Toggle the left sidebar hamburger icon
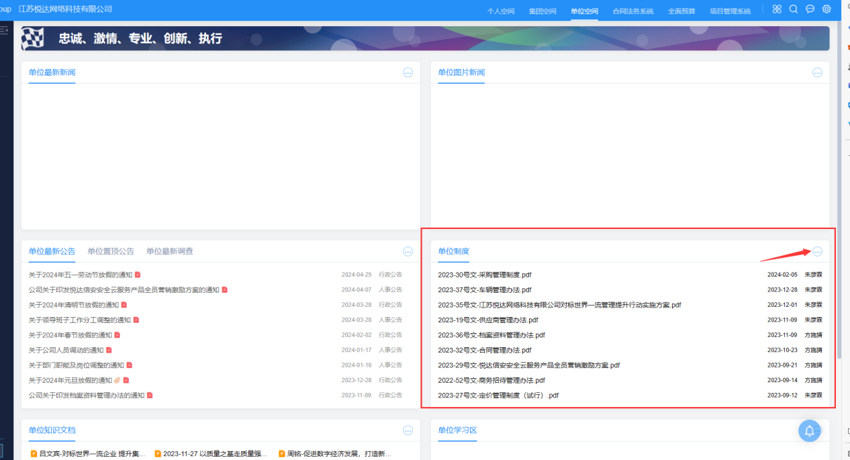Image resolution: width=850 pixels, height=460 pixels. 4,30
